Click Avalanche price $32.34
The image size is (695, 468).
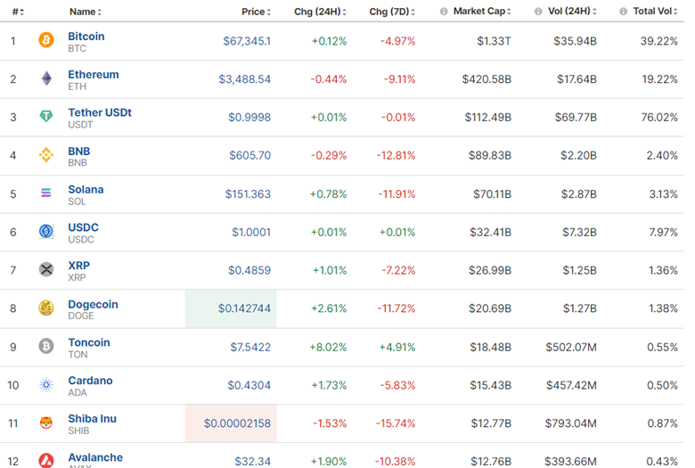pyautogui.click(x=253, y=462)
